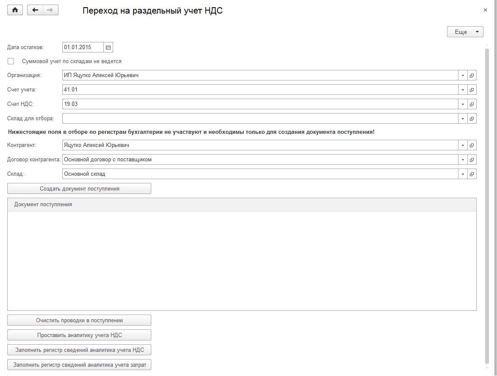Toggle 'Суммовой учет по складам не ведется' checkbox

pos(11,61)
